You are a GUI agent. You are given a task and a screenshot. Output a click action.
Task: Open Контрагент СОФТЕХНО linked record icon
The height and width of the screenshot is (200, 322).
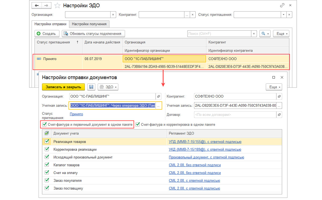coord(279,96)
